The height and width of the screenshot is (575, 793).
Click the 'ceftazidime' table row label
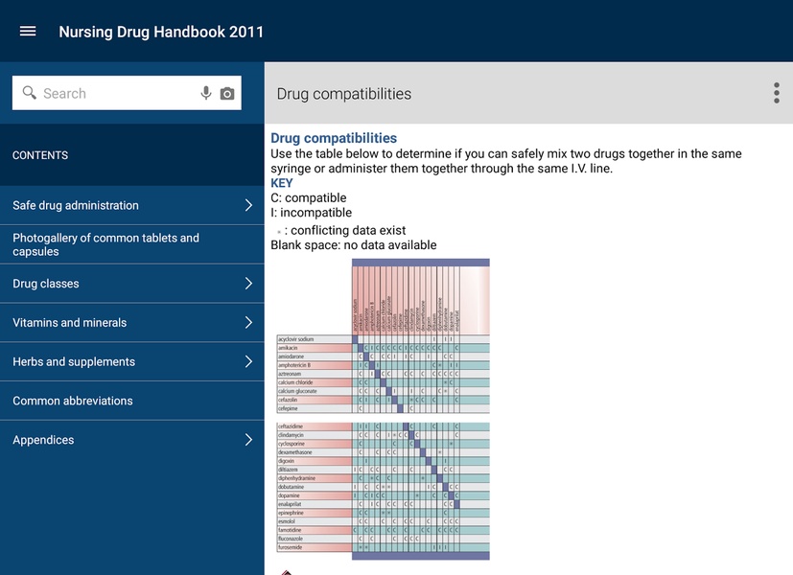click(291, 426)
